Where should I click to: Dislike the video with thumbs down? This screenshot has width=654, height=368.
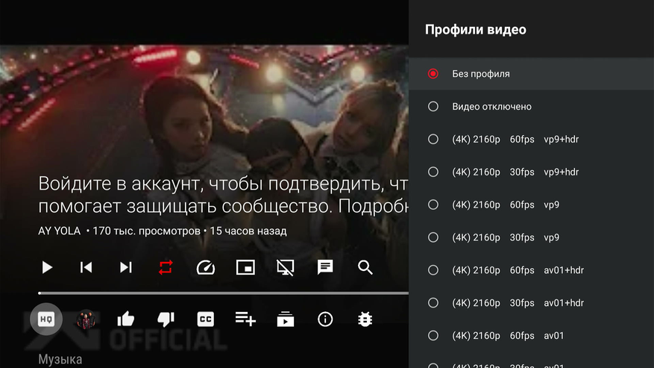[166, 319]
